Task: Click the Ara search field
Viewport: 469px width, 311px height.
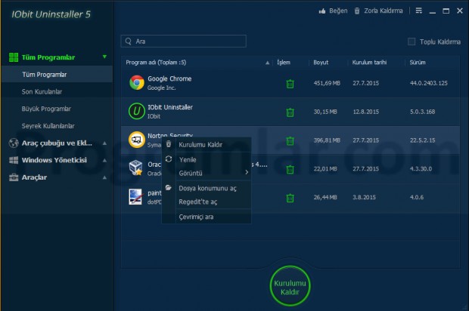Action: 184,42
